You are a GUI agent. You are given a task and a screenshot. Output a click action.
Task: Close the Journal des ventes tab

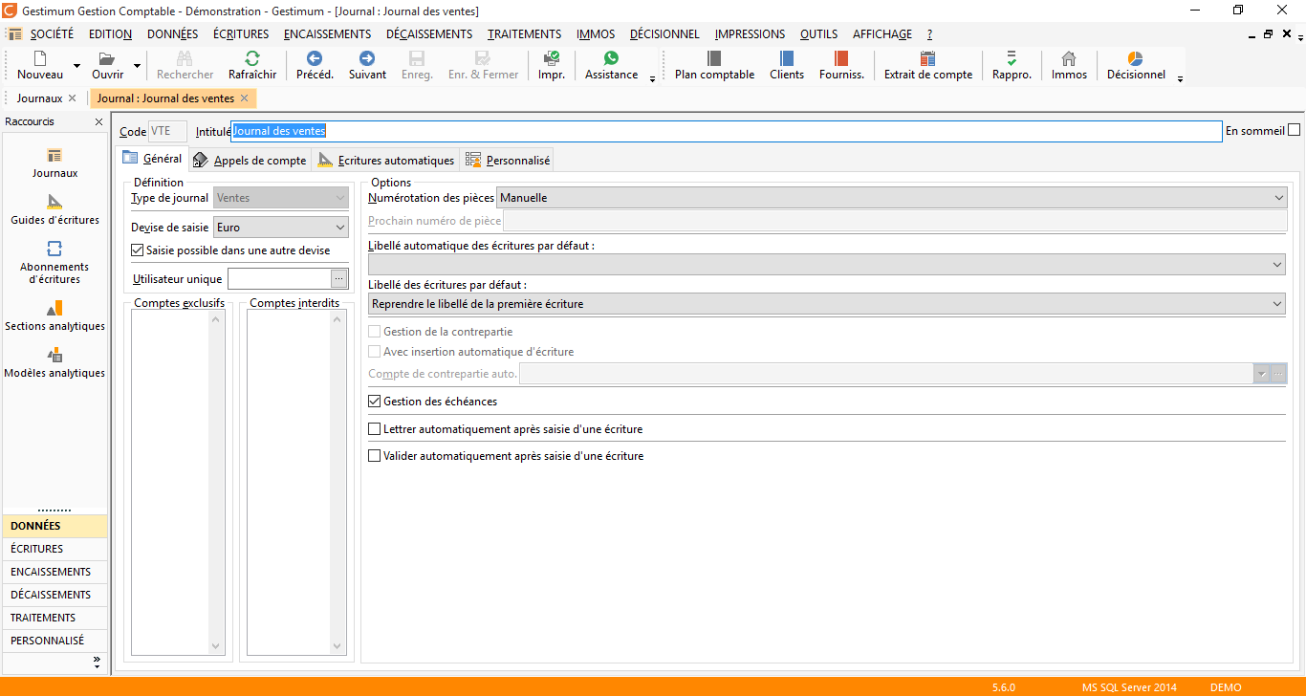coord(244,98)
